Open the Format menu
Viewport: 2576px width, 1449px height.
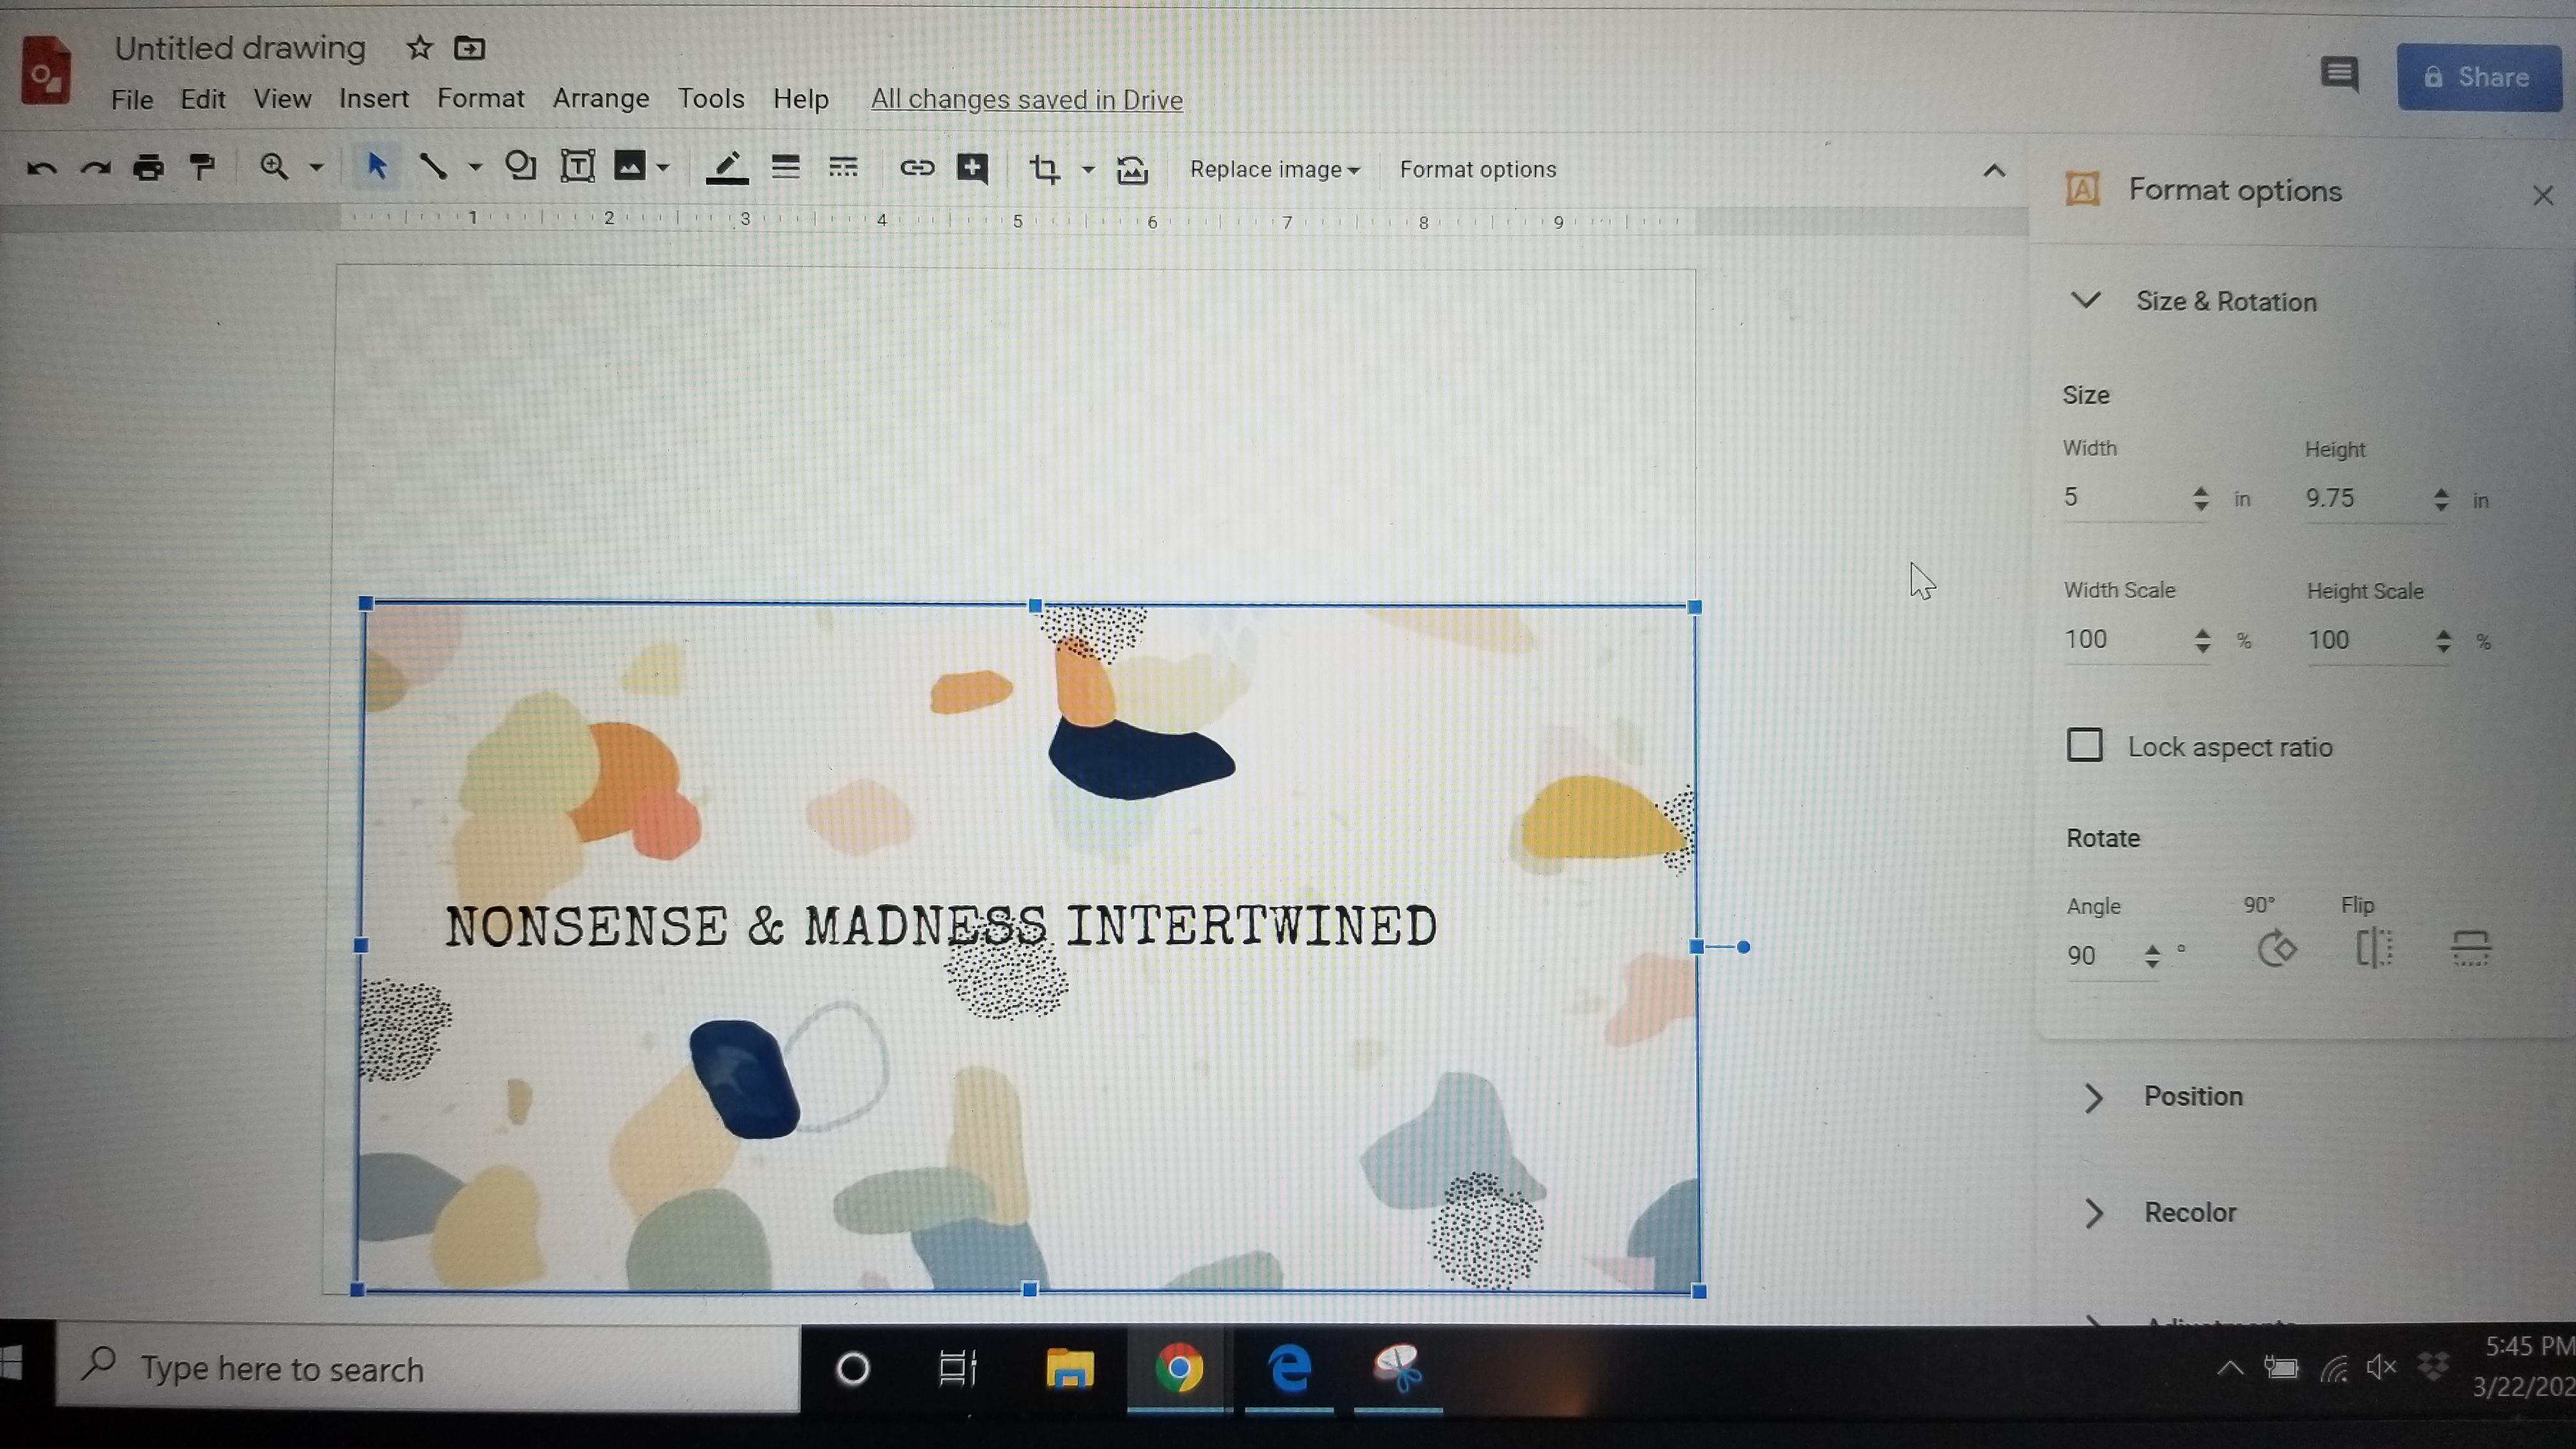click(480, 98)
